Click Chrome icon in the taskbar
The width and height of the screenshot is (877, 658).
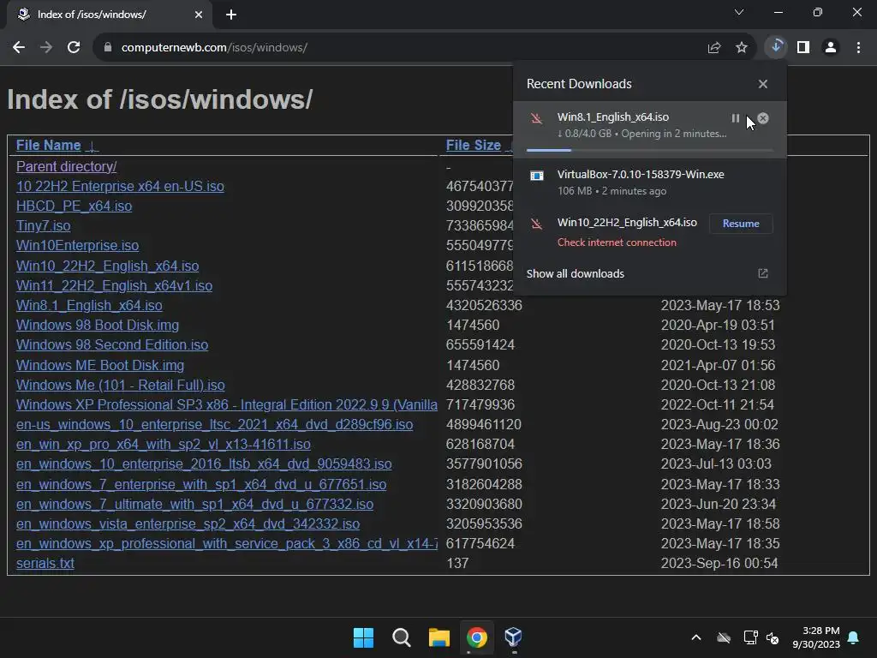click(476, 637)
